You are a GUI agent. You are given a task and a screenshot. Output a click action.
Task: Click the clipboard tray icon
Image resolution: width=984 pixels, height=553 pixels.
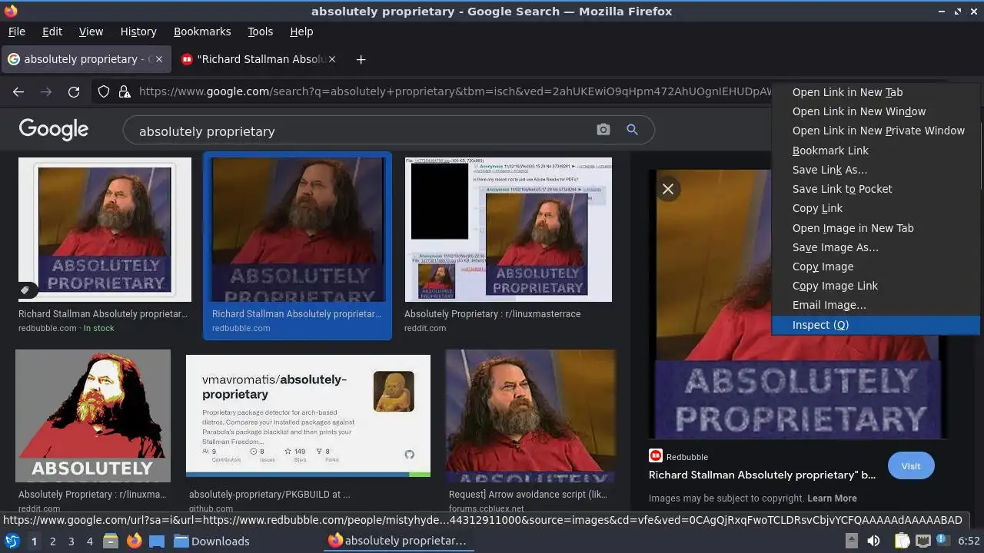(902, 541)
